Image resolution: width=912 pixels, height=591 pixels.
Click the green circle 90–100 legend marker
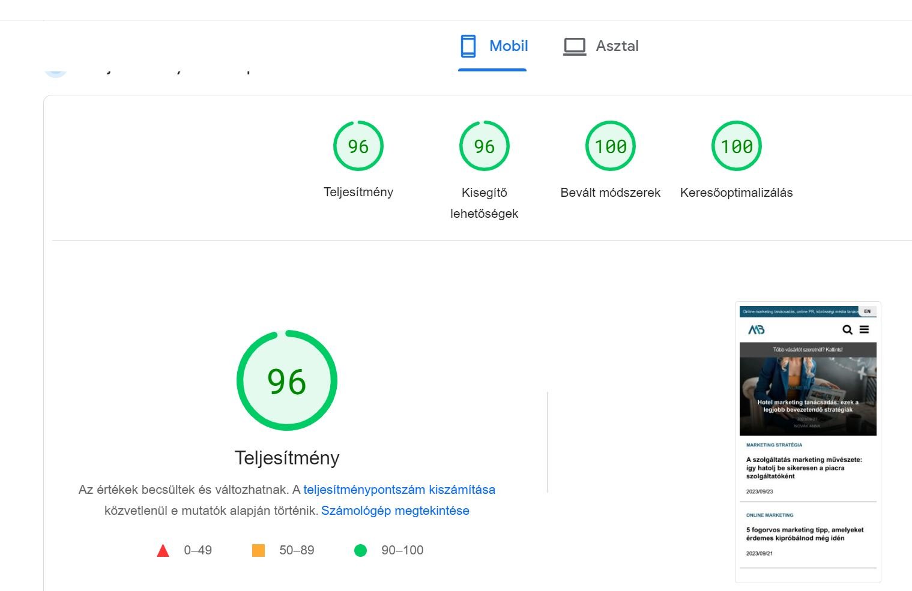pyautogui.click(x=360, y=550)
